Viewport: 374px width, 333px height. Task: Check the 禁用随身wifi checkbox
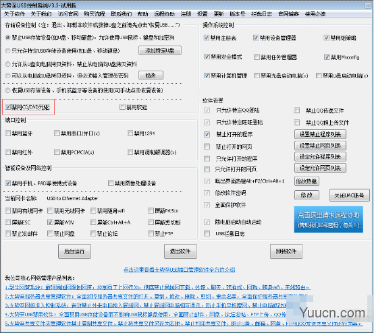[x=93, y=210]
